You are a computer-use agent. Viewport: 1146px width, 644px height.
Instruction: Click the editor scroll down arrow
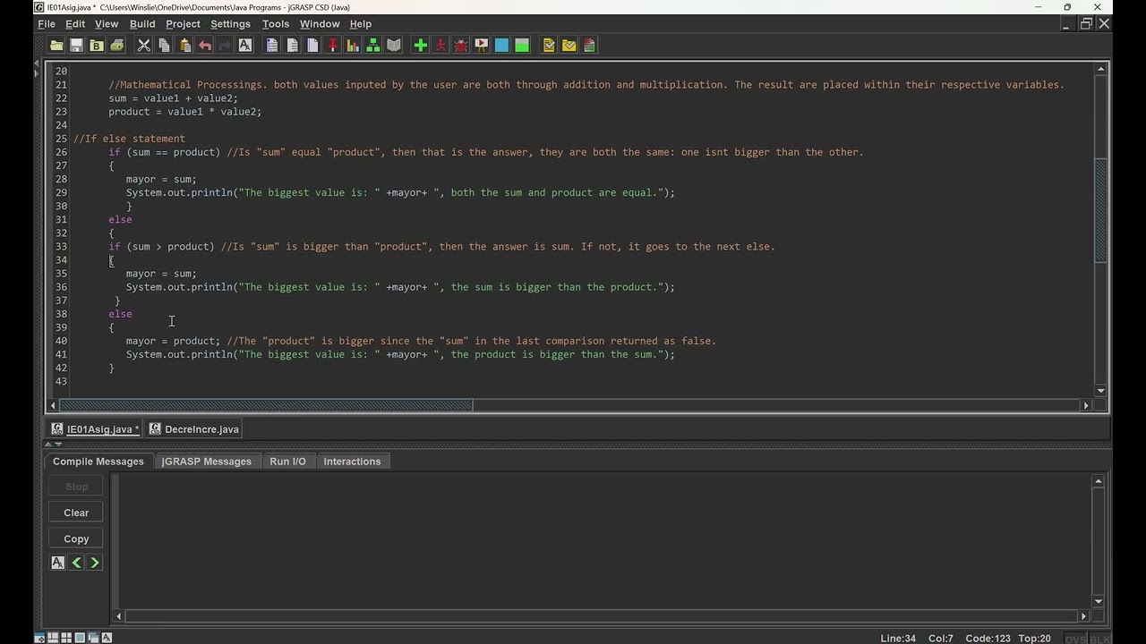pyautogui.click(x=1101, y=391)
